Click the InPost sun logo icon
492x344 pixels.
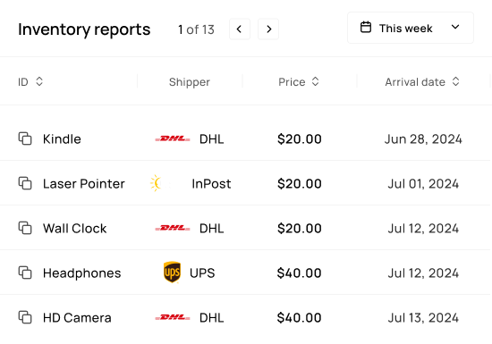point(156,183)
